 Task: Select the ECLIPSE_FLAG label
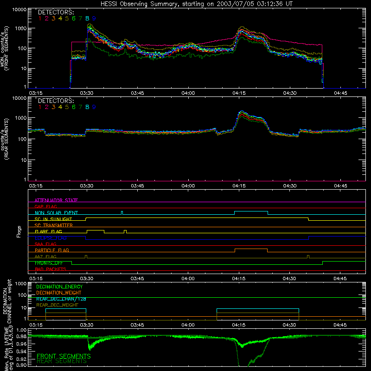[51, 238]
